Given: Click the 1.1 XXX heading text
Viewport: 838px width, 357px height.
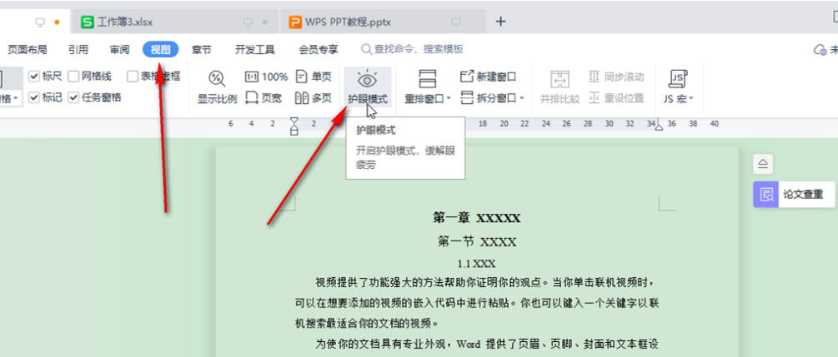Looking at the screenshot, I should click(x=477, y=263).
